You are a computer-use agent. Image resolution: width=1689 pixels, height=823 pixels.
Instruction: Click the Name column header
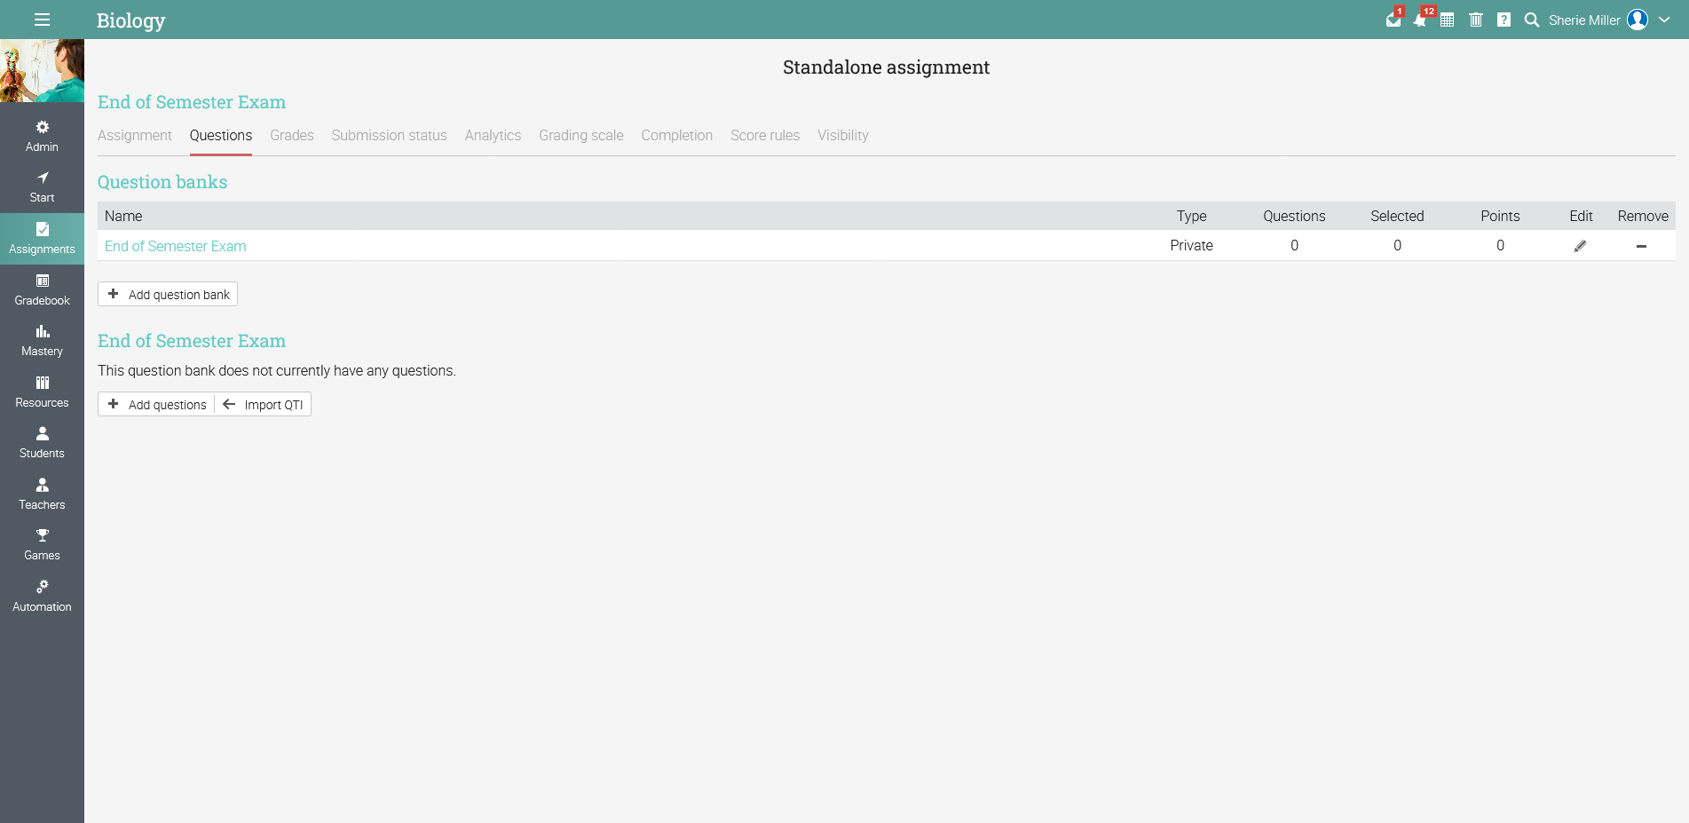(x=123, y=216)
